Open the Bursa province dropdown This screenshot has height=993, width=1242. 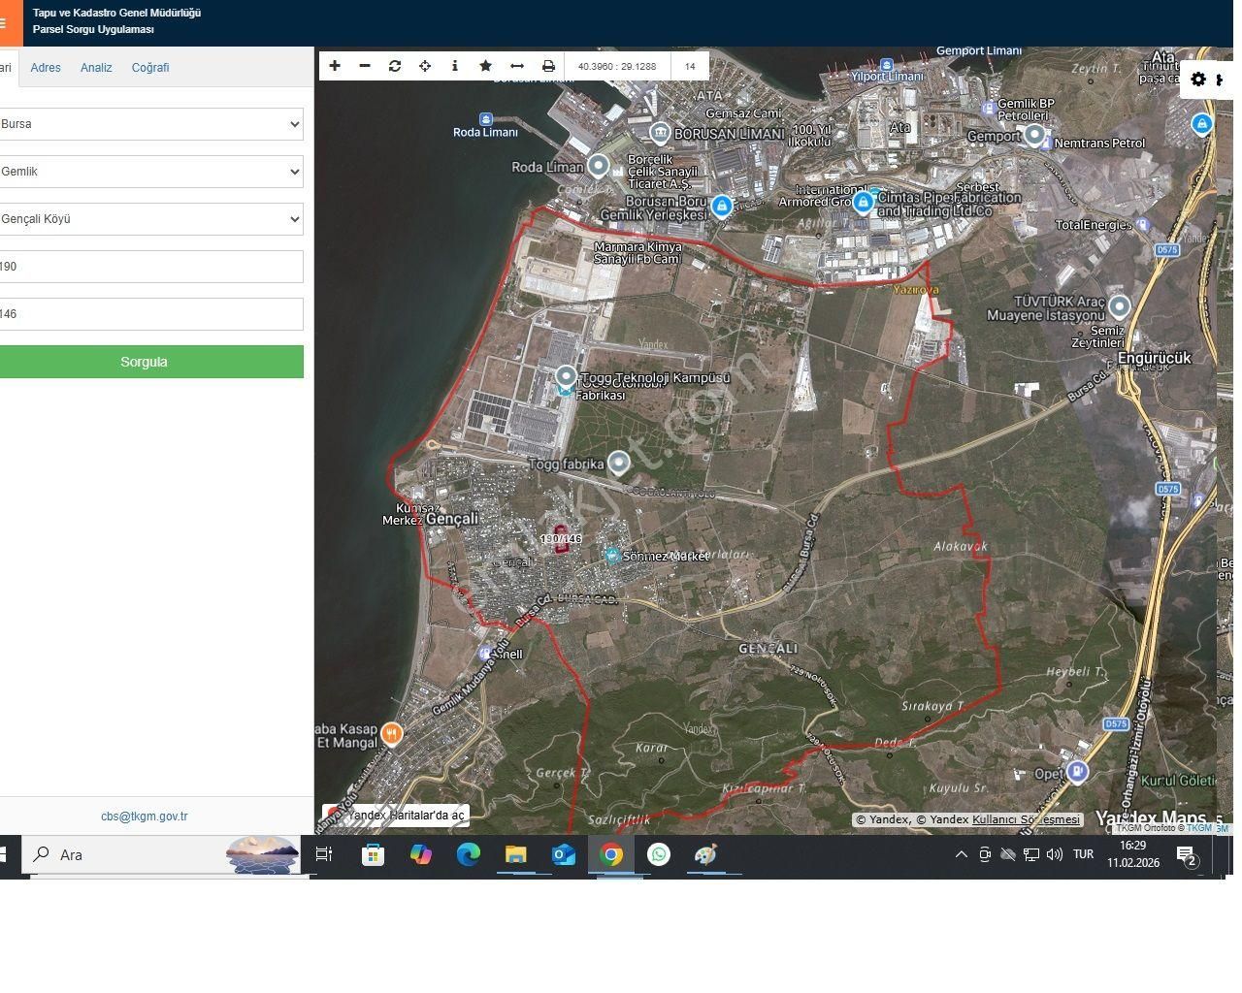(x=151, y=124)
